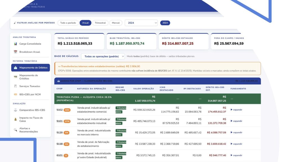Open the Breakdown Anual page
The height and width of the screenshot is (162, 288).
(30, 52)
